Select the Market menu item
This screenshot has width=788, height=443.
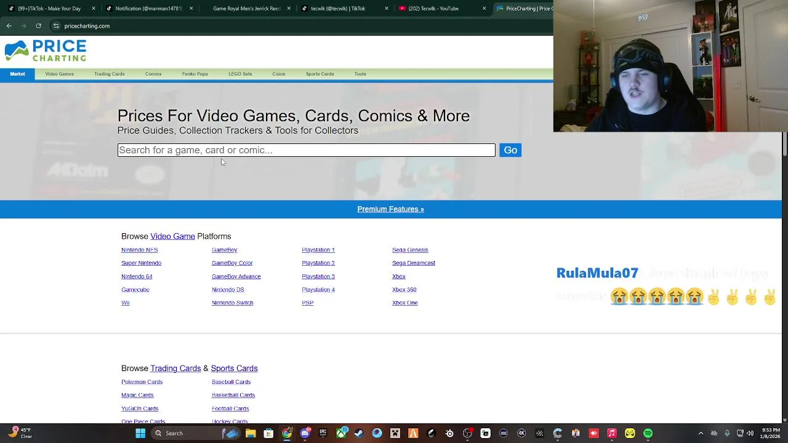coord(17,74)
